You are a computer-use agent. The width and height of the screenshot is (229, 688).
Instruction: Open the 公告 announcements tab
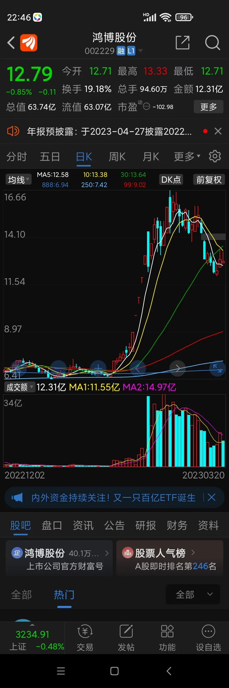114,525
